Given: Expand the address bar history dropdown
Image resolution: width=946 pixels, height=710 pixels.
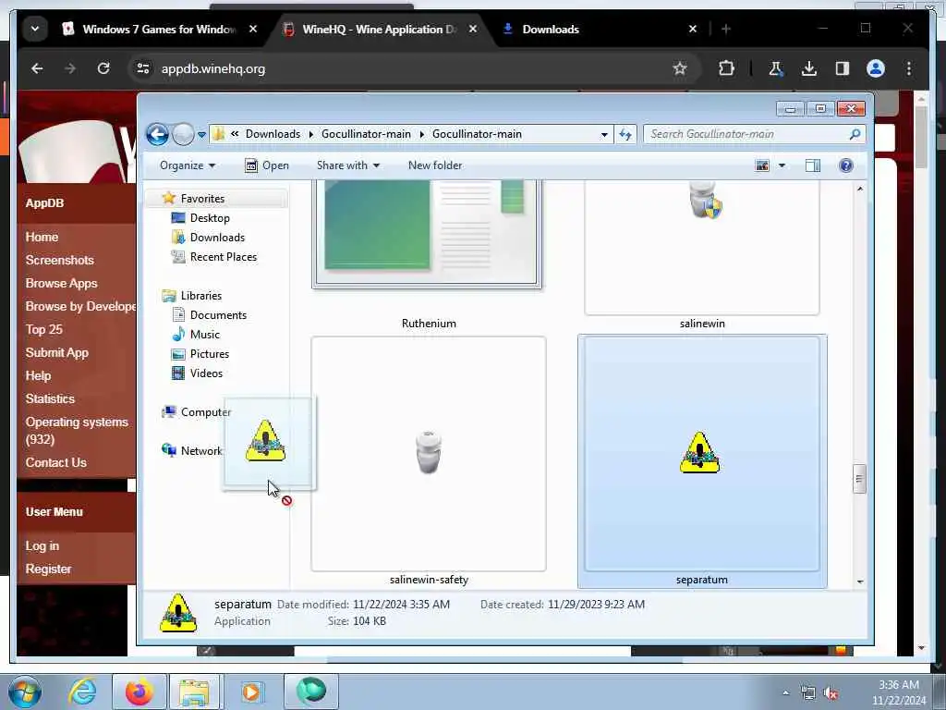Looking at the screenshot, I should pyautogui.click(x=604, y=135).
